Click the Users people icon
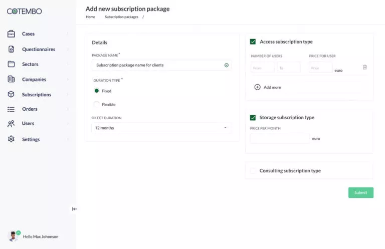This screenshot has height=249, width=385. click(11, 124)
